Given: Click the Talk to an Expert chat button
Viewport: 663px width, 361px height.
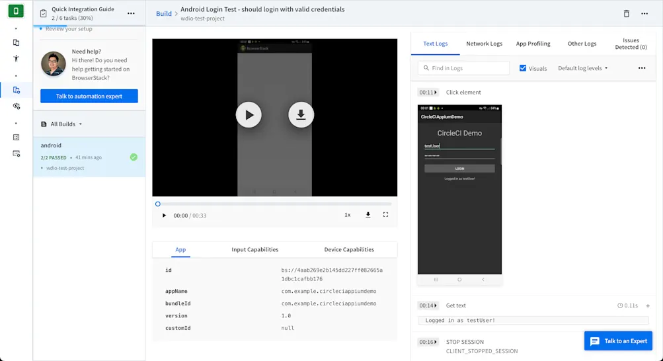Looking at the screenshot, I should (618, 341).
